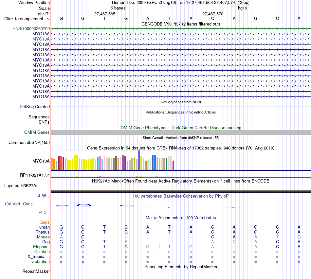Click the Elephant species label
This screenshot has width=311, height=279.
click(41, 247)
